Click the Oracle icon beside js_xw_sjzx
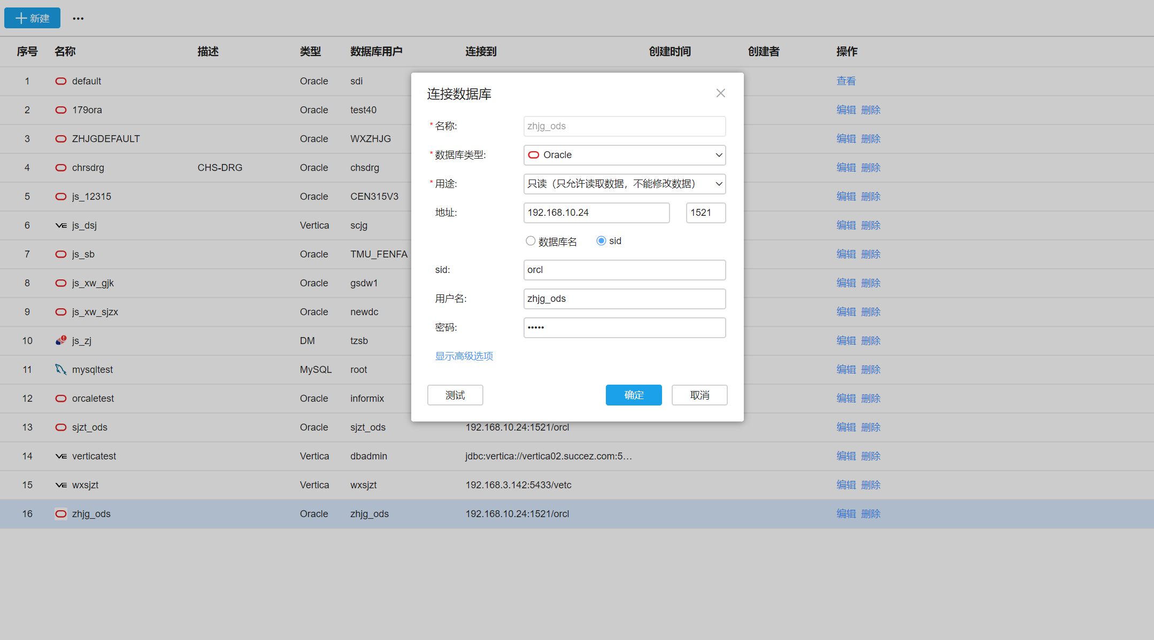The height and width of the screenshot is (640, 1154). pos(61,312)
